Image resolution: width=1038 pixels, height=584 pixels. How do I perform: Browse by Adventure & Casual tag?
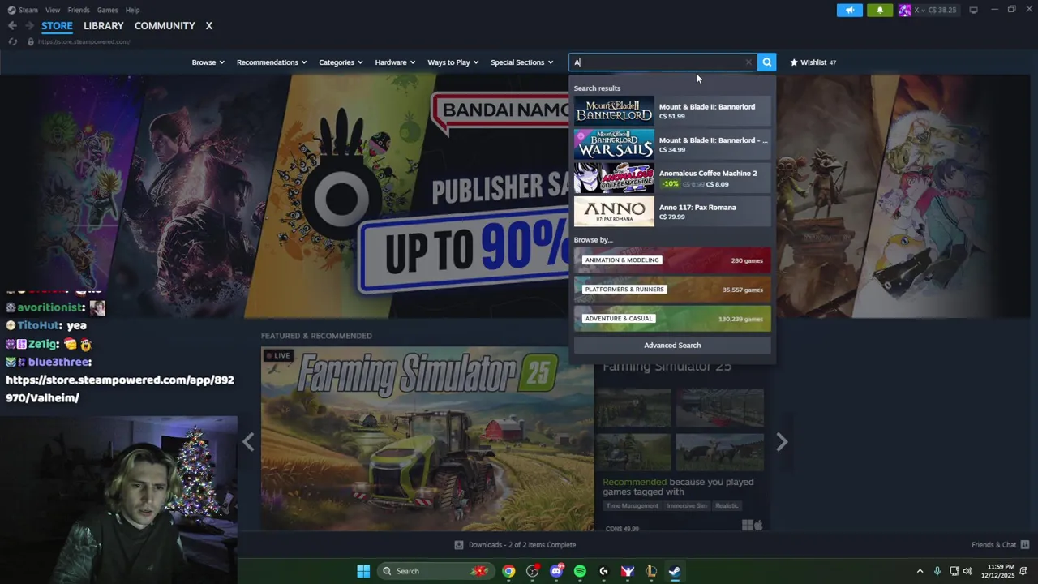click(672, 319)
